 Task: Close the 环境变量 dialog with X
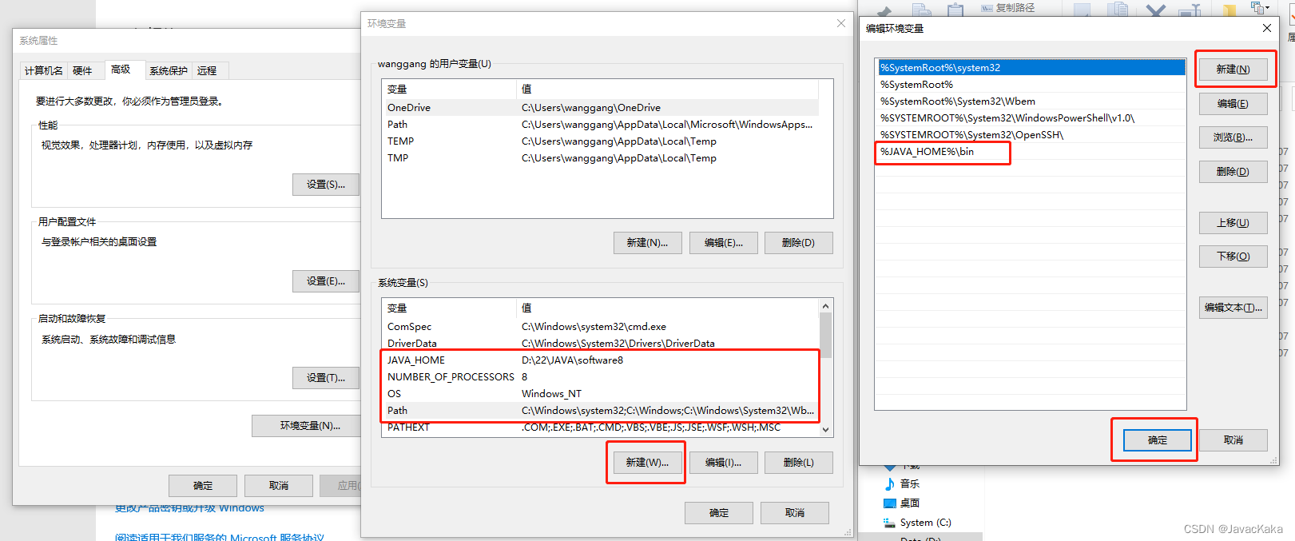click(x=841, y=23)
